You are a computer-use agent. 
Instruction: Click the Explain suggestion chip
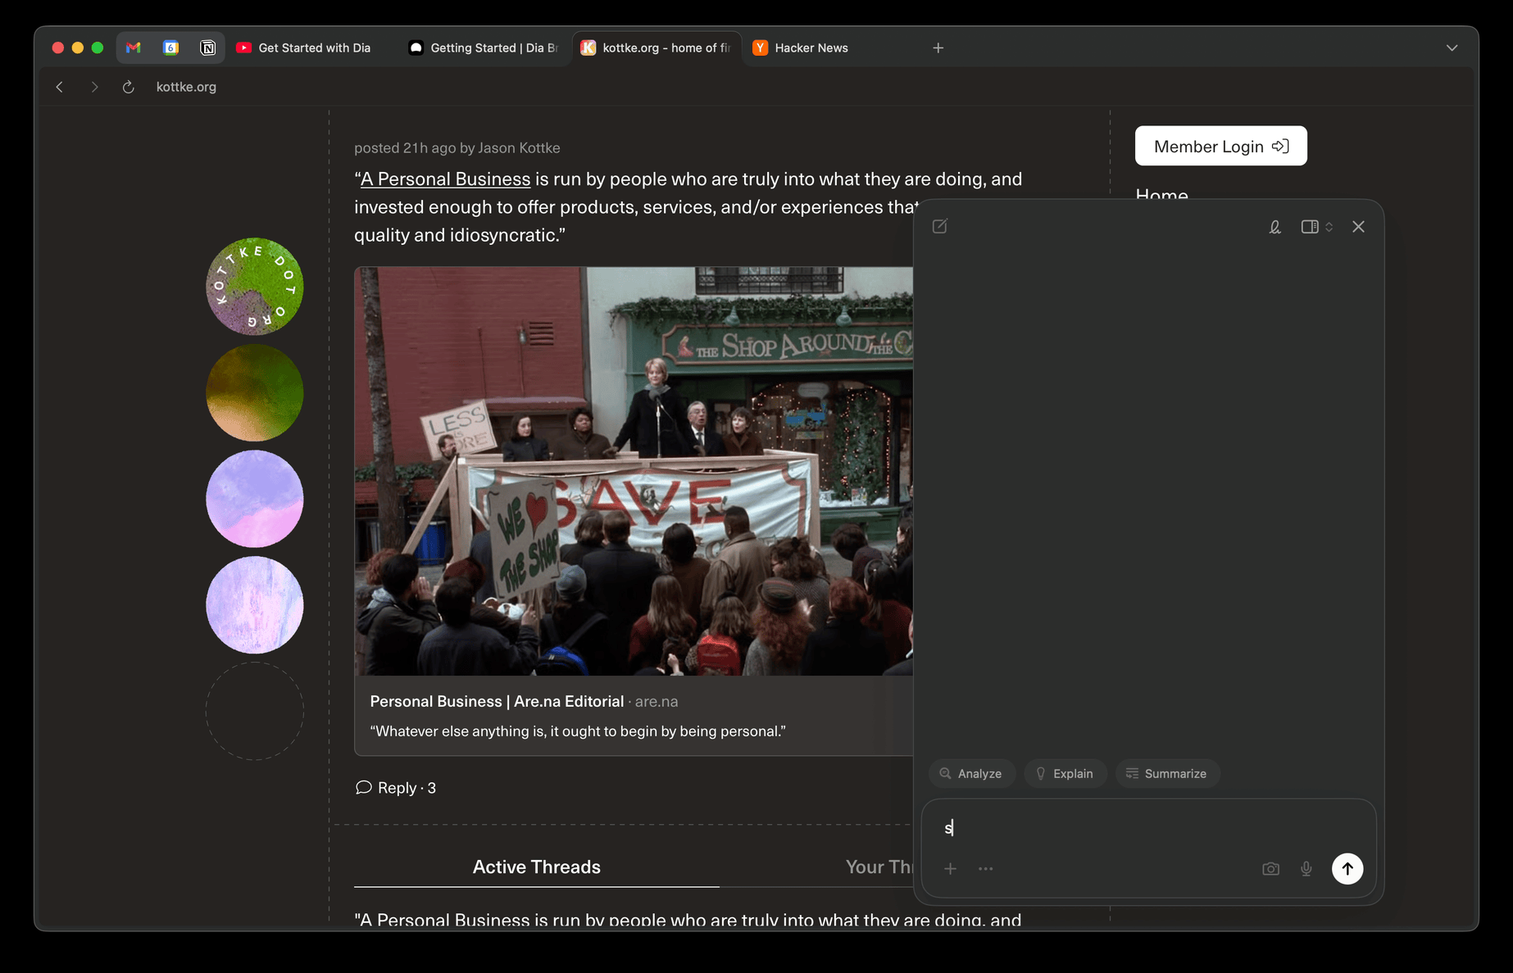1065,773
